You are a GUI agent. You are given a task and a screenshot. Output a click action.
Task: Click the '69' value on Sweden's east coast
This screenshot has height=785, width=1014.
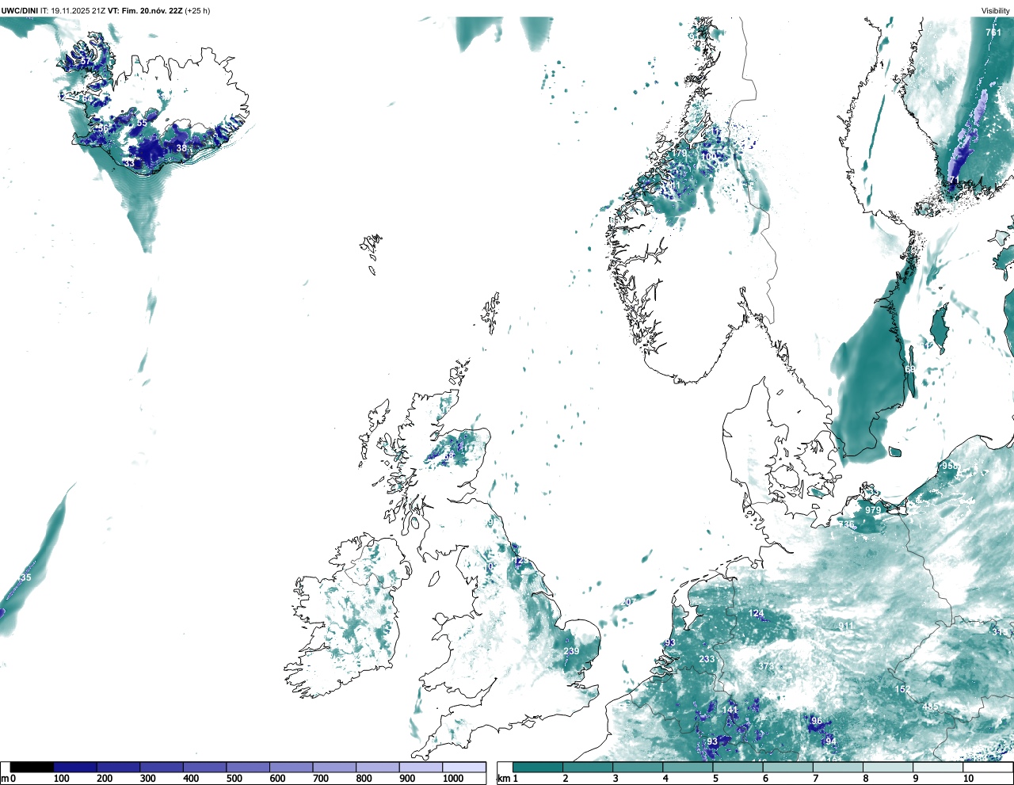tap(909, 369)
